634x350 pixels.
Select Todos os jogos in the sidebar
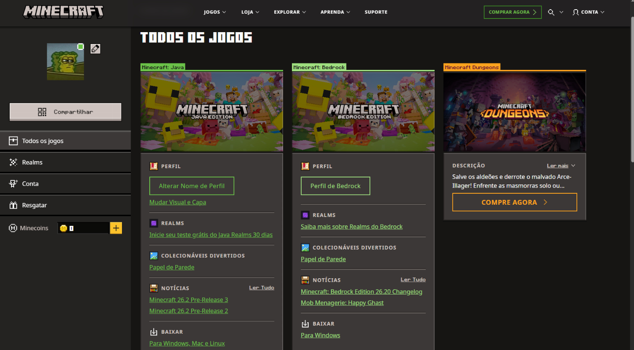tap(65, 141)
